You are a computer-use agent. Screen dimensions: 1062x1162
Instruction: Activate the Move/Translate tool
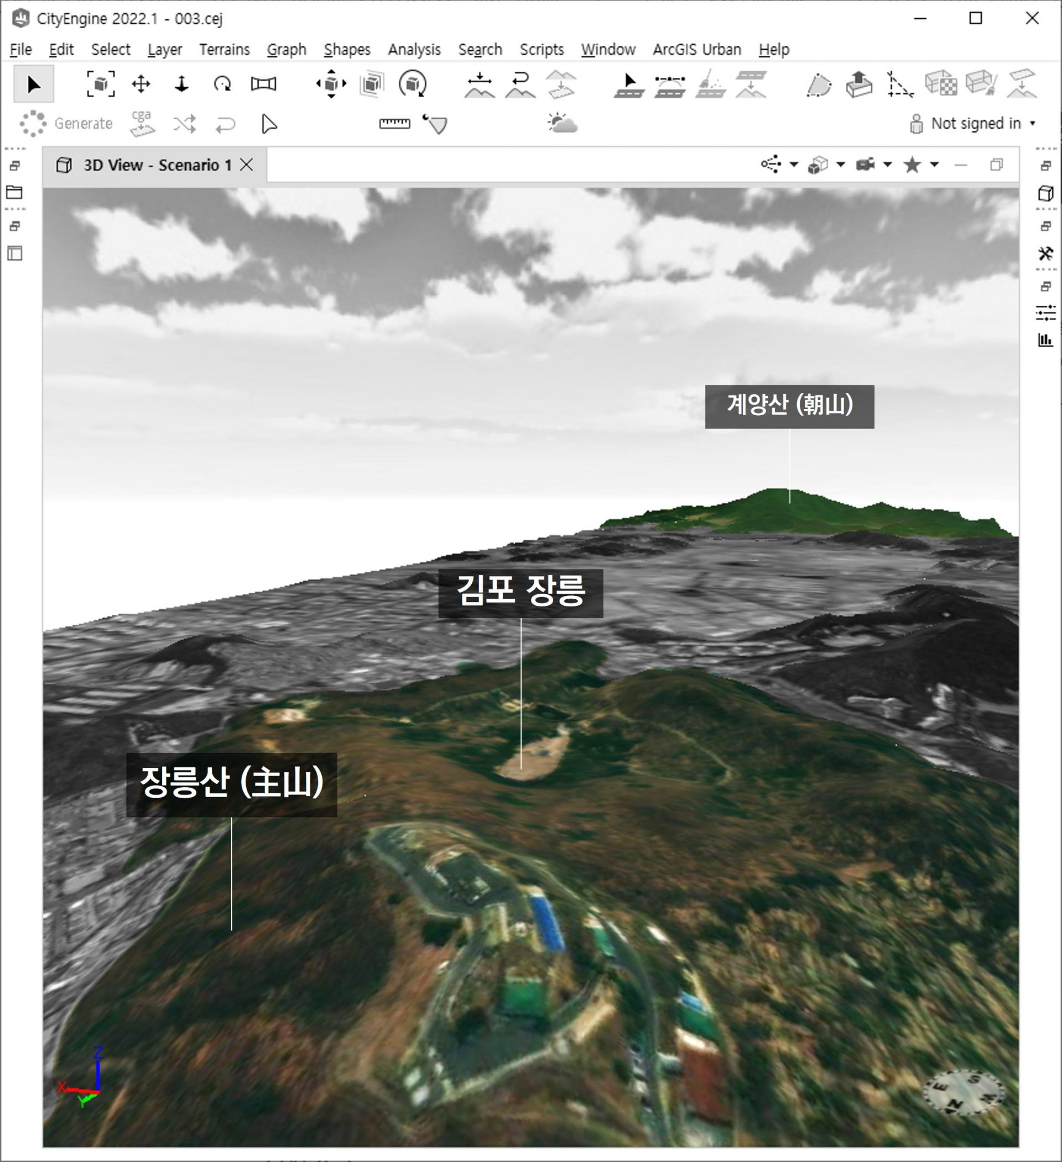point(140,85)
